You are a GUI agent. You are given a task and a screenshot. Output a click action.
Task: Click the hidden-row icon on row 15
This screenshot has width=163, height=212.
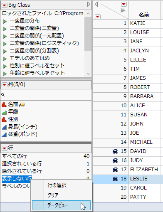[x=115, y=151]
